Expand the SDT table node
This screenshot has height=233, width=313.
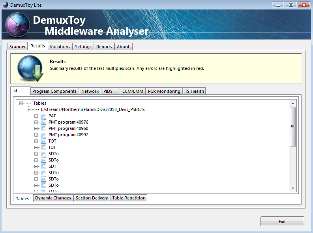[36, 166]
